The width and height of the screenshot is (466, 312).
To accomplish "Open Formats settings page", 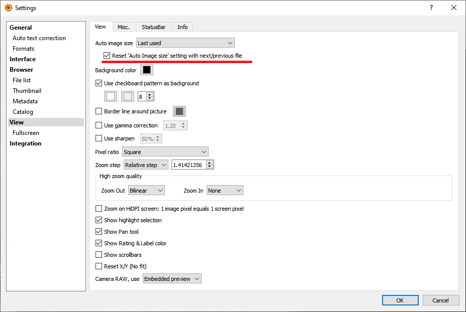I will pos(23,49).
